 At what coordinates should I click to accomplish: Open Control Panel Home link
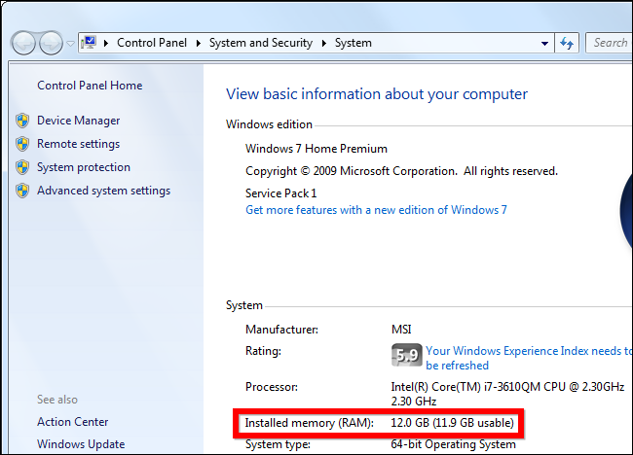(90, 86)
